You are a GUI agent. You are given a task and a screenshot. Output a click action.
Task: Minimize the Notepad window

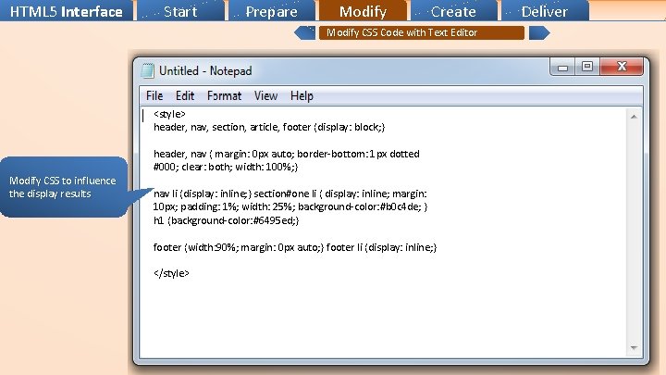(562, 68)
